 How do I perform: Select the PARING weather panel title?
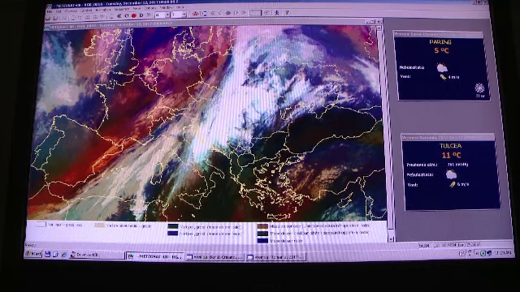(440, 42)
